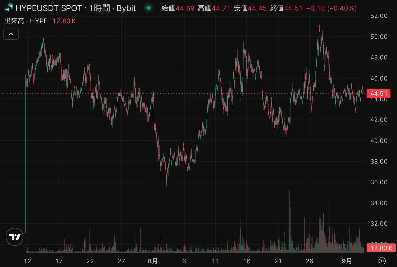Click the 48.00 price axis label
The height and width of the screenshot is (267, 397).
tap(379, 57)
